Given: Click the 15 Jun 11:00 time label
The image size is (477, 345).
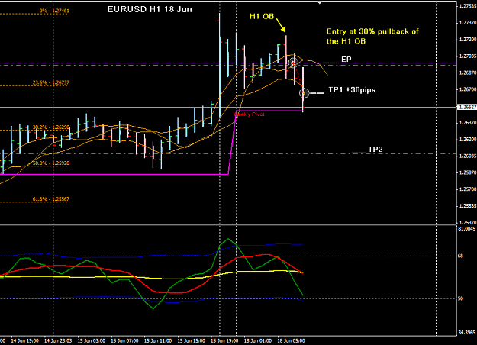Looking at the screenshot, I should [158, 340].
